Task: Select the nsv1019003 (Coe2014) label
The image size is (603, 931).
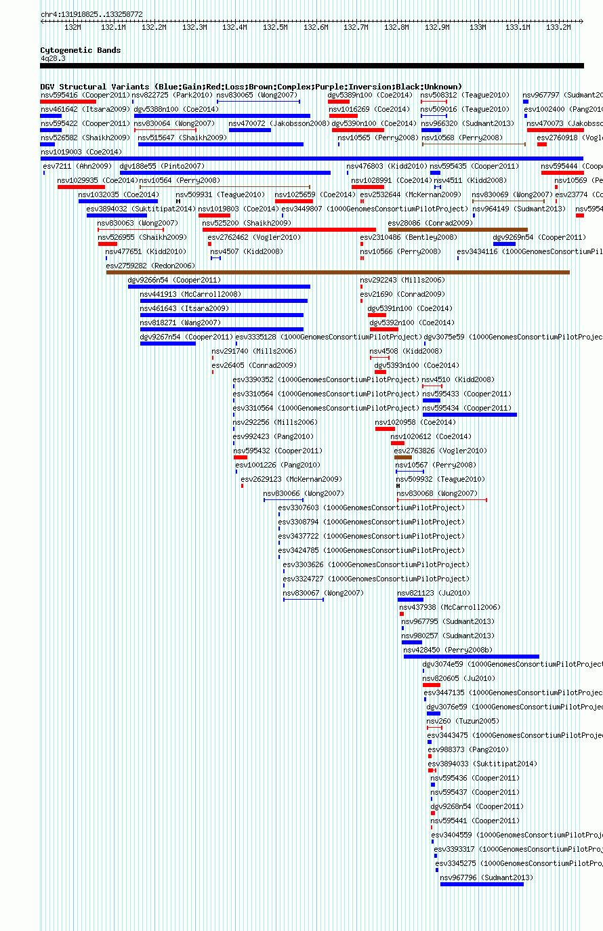Action: tap(81, 152)
